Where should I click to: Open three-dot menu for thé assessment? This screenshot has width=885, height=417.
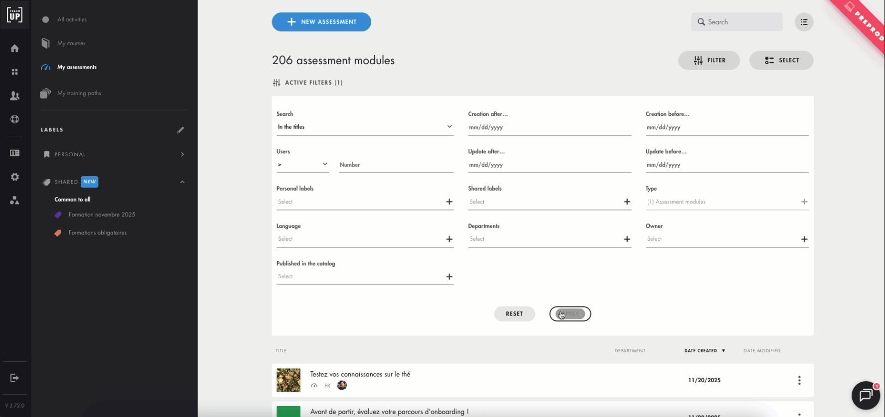[799, 380]
